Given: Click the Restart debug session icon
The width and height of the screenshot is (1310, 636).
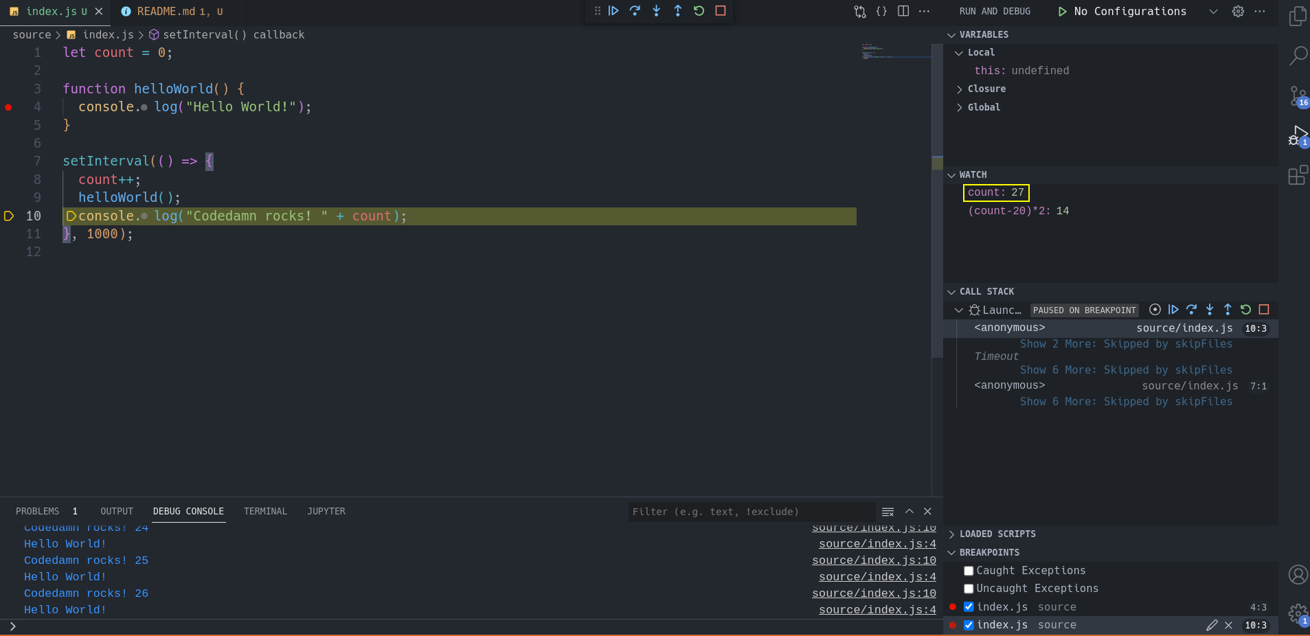Looking at the screenshot, I should click(x=699, y=11).
